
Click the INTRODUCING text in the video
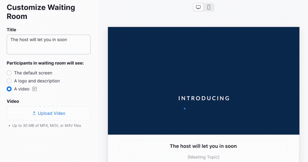click(204, 98)
